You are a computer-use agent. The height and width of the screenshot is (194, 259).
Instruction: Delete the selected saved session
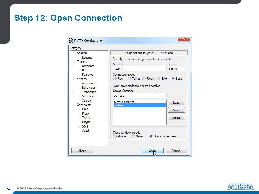tap(176, 117)
